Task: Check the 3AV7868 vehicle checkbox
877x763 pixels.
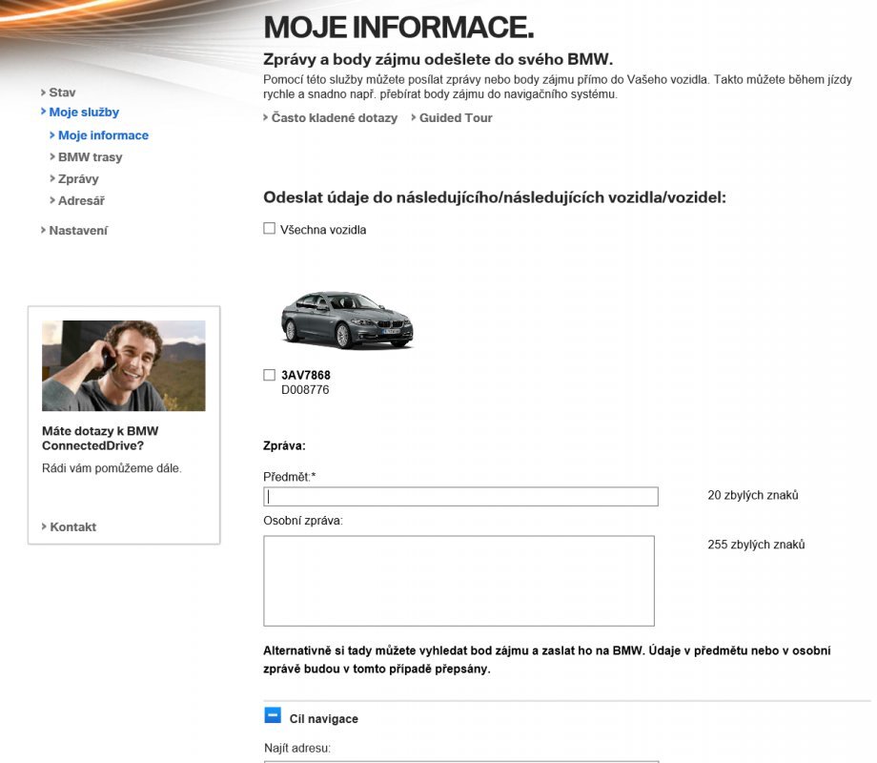Action: (x=269, y=375)
